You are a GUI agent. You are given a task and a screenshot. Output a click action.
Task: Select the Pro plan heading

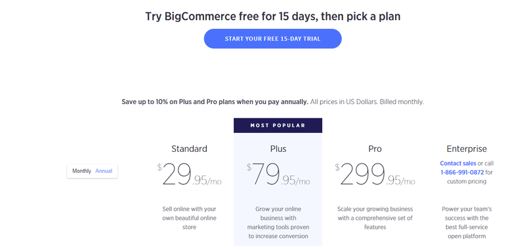375,149
